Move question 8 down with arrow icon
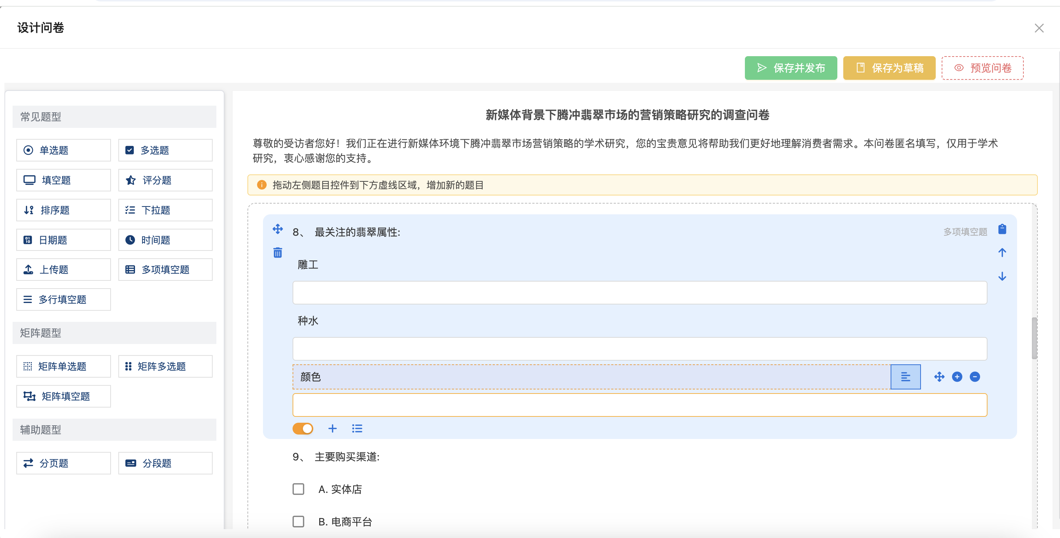 coord(1002,276)
